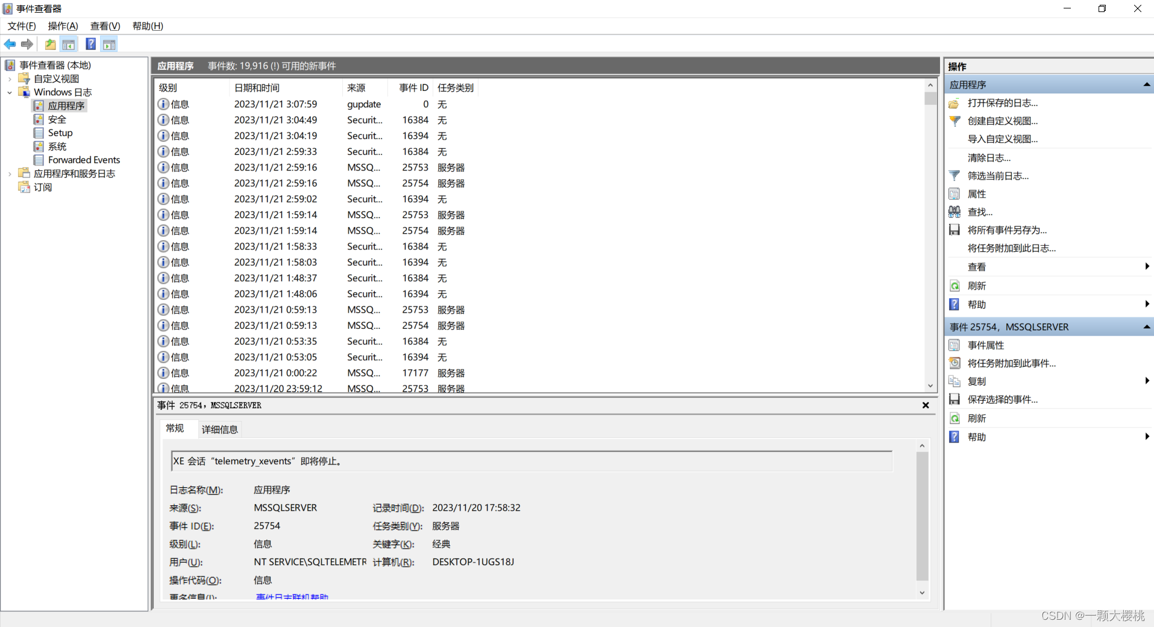Click the 将所有事件另存为 save icon

point(955,230)
